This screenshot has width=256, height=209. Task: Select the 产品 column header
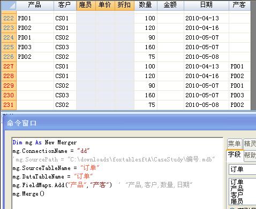pyautogui.click(x=35, y=5)
